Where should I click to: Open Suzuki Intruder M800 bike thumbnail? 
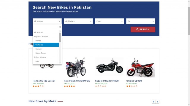point(110,67)
